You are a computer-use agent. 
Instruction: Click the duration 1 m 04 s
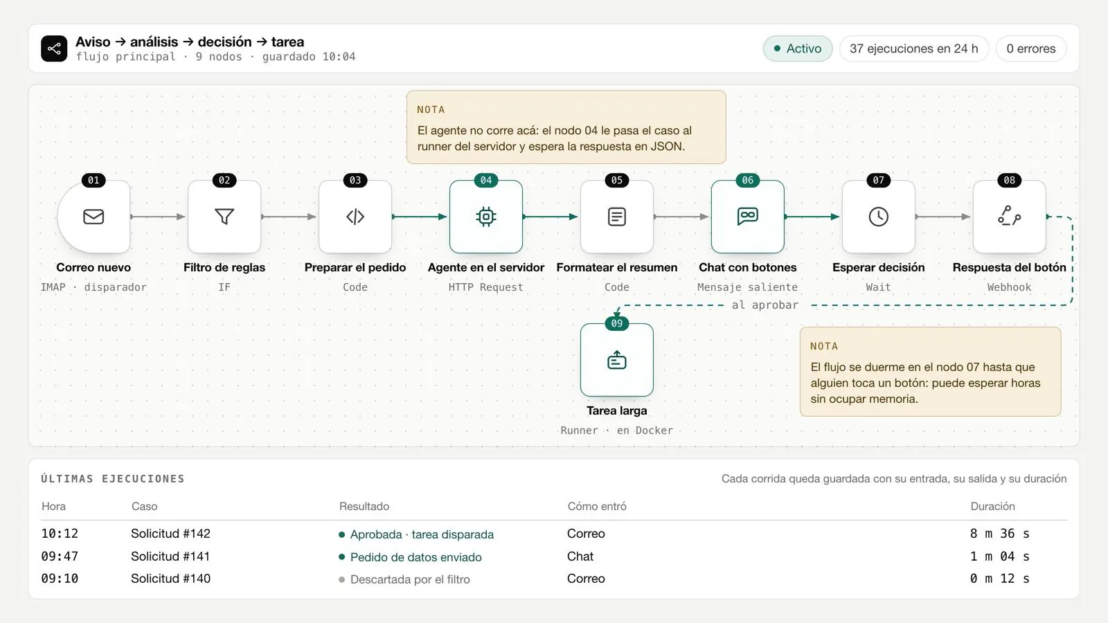click(1000, 557)
